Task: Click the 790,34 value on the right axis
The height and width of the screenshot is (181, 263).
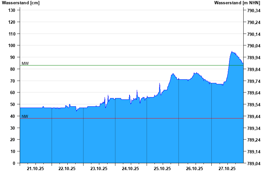Action: 253,11
